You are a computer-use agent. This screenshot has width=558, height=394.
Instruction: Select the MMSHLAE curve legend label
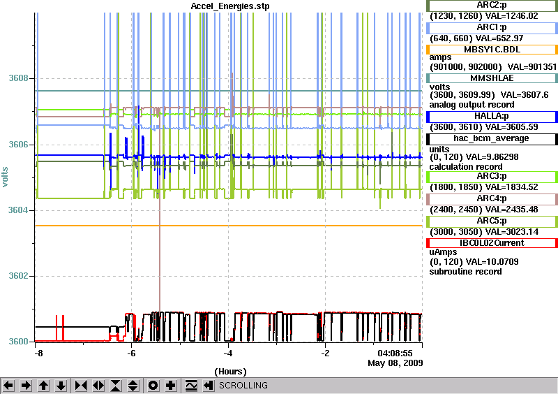coord(492,78)
